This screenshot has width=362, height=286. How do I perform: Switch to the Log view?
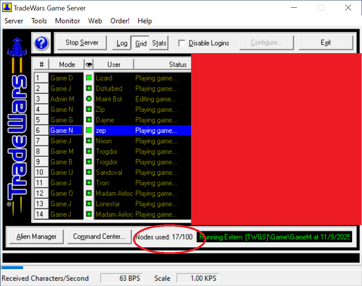[122, 43]
